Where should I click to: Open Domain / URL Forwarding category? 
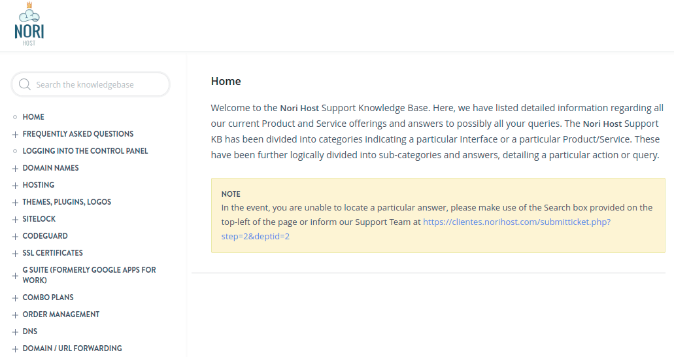tap(72, 348)
